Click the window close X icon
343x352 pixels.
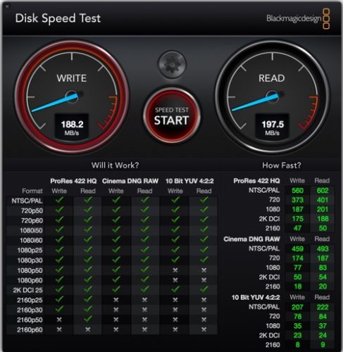click(x=7, y=6)
